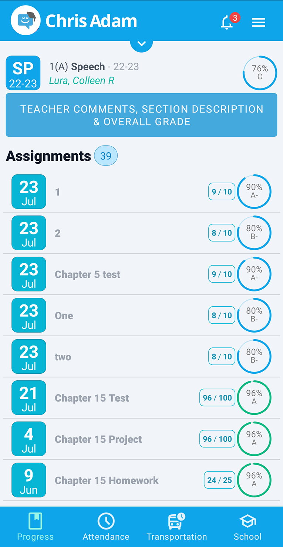
Task: Tap the Assignments count badge 39
Action: (106, 156)
